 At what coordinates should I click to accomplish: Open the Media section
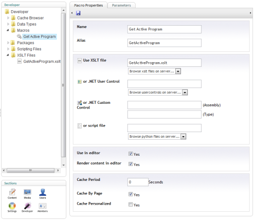pos(27,194)
